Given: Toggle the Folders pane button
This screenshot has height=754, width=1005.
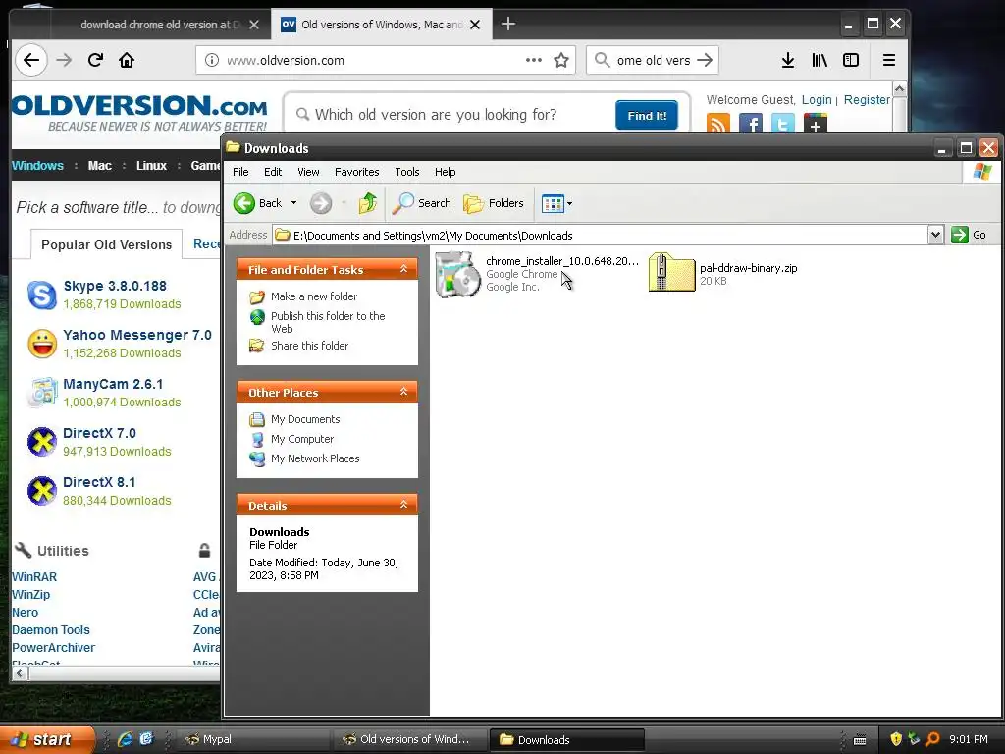Looking at the screenshot, I should click(x=494, y=203).
